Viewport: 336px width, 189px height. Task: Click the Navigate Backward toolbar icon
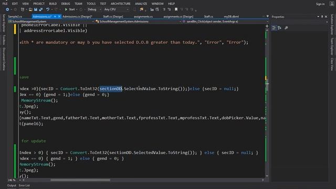point(7,9)
